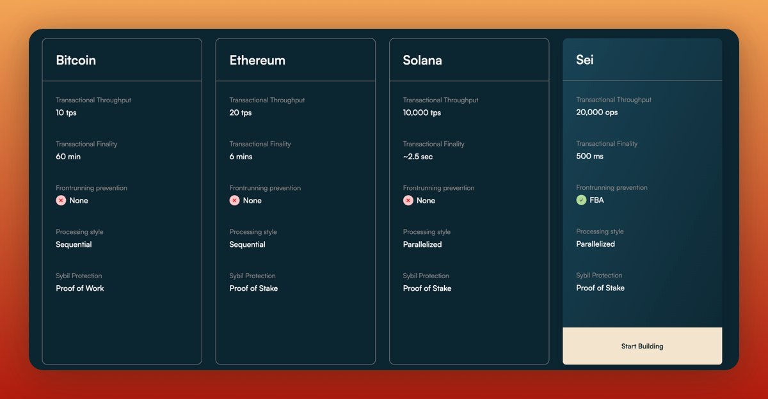Click 'Sybil Protection' label in Sei card
Screen dimensions: 768x399
tap(599, 275)
